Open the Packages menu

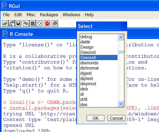[x=49, y=15]
